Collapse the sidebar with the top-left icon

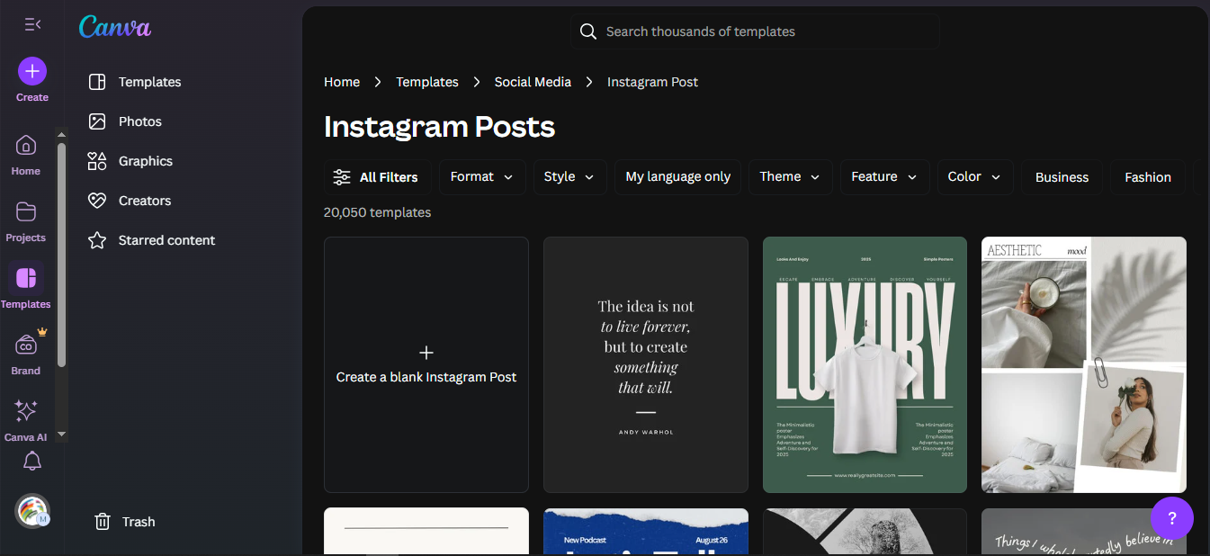31,24
